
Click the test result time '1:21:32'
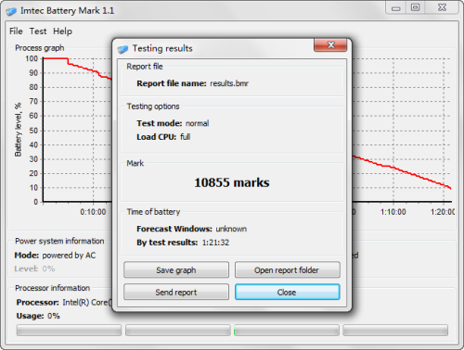point(215,243)
